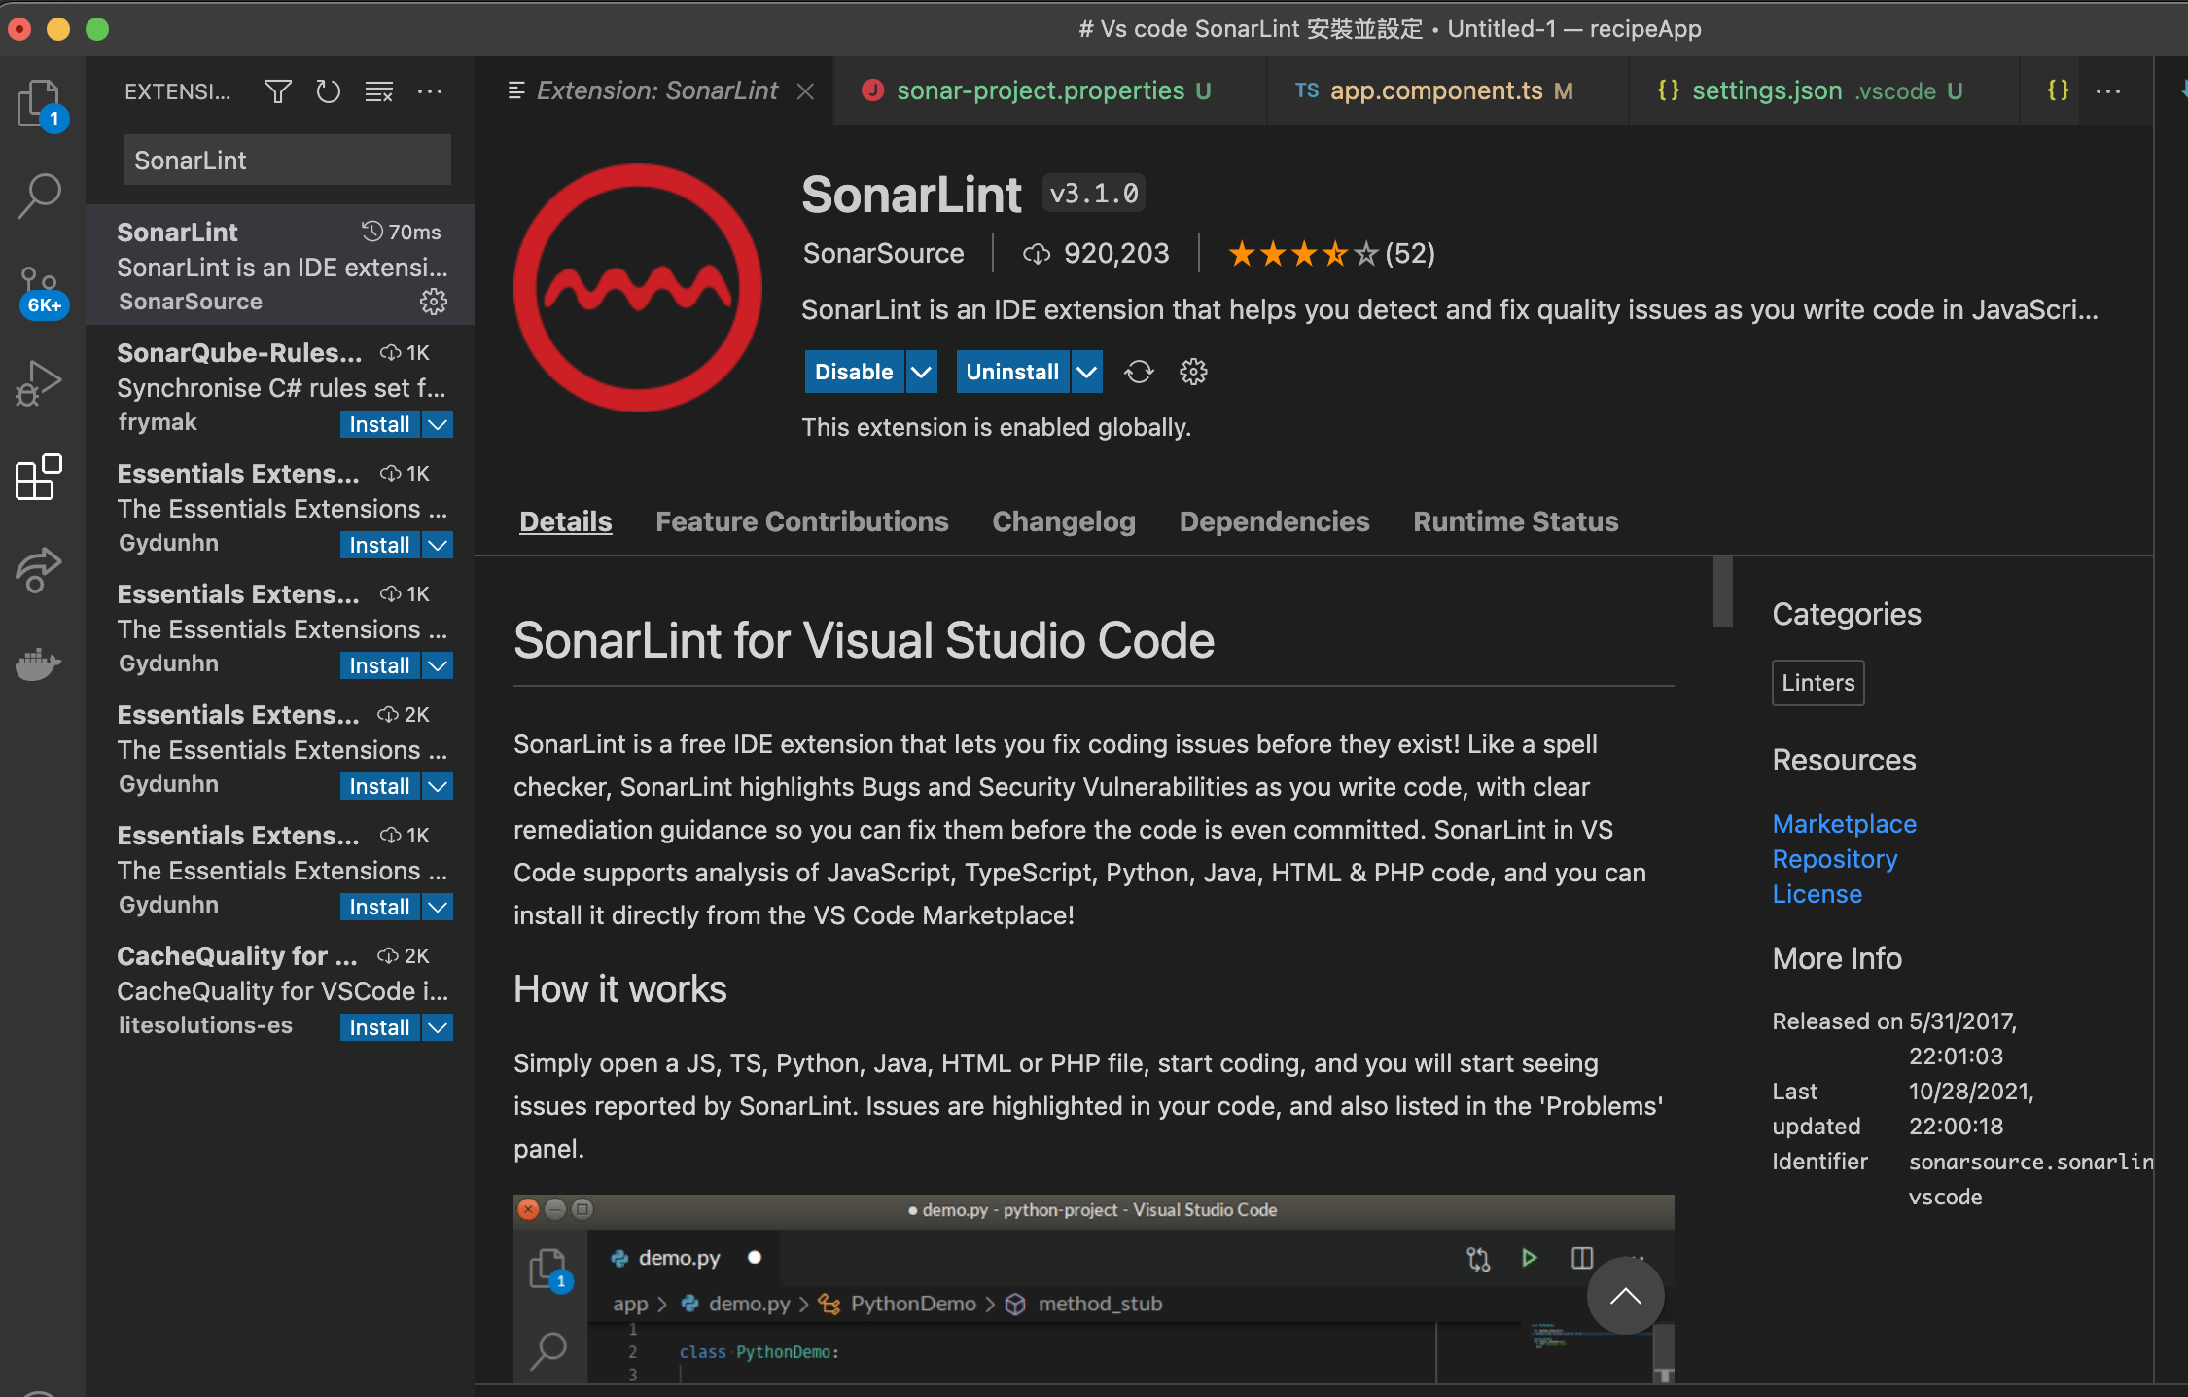The width and height of the screenshot is (2188, 1397).
Task: Click the demo.py screenshot image
Action: tap(1093, 1288)
